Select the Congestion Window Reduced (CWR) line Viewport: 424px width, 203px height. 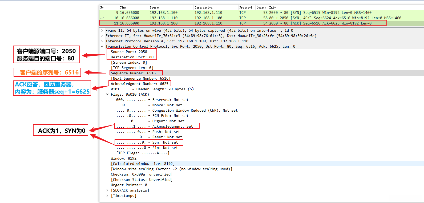pyautogui.click(x=177, y=111)
